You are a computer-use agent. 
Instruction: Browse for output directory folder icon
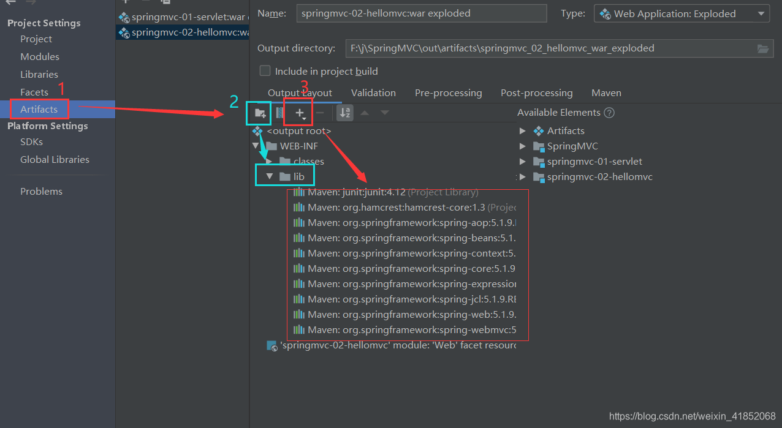pos(763,48)
